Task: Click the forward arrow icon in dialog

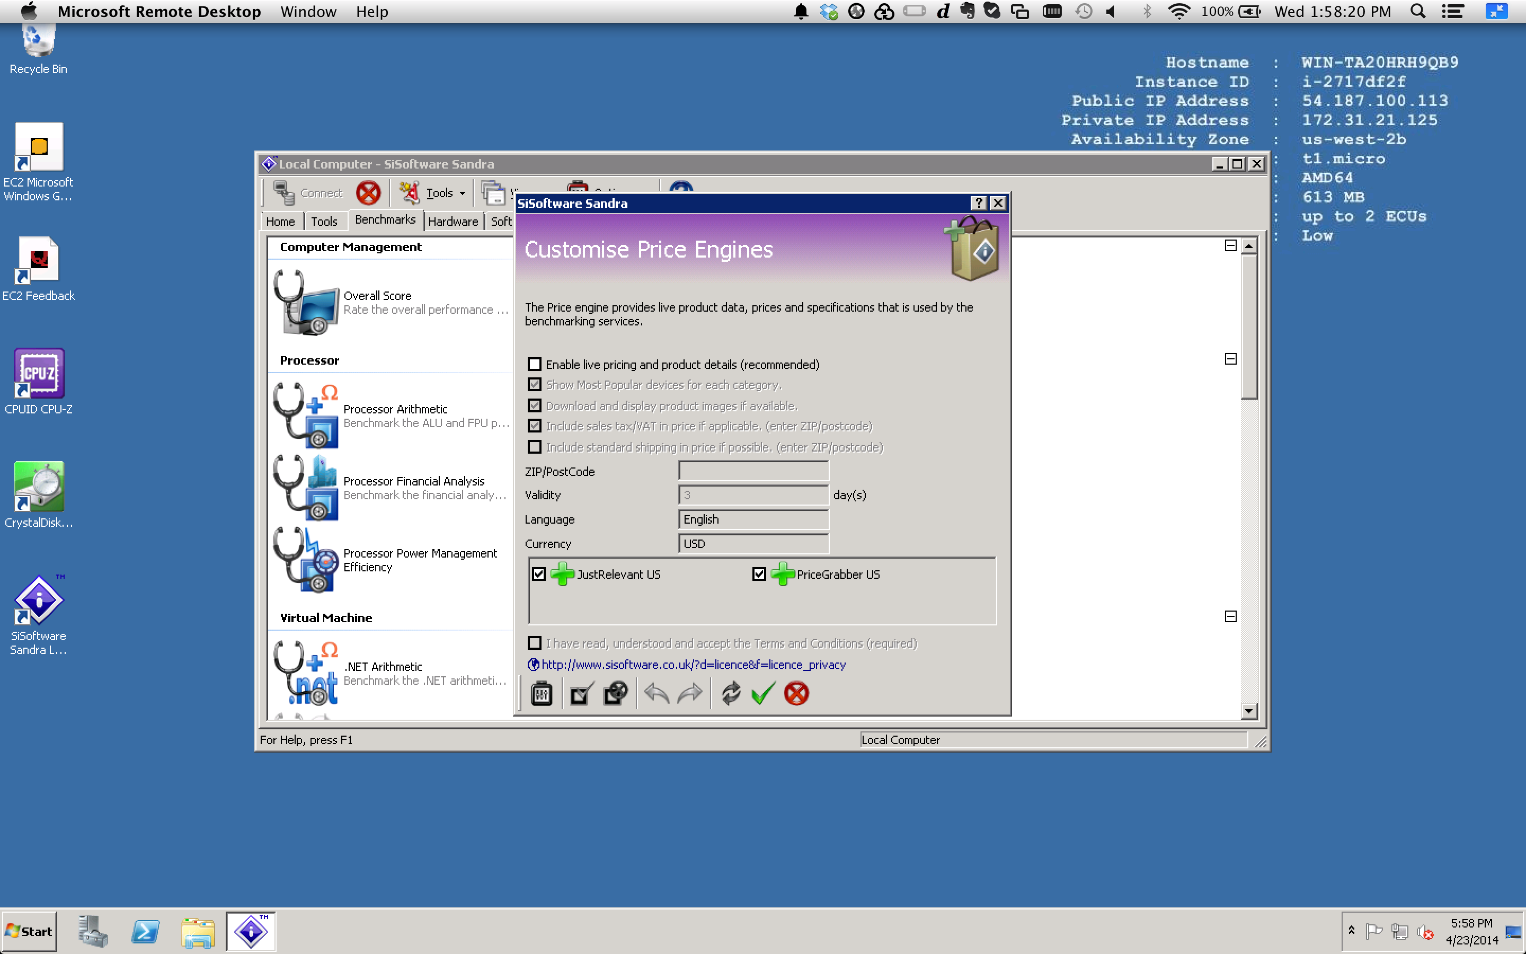Action: point(689,693)
